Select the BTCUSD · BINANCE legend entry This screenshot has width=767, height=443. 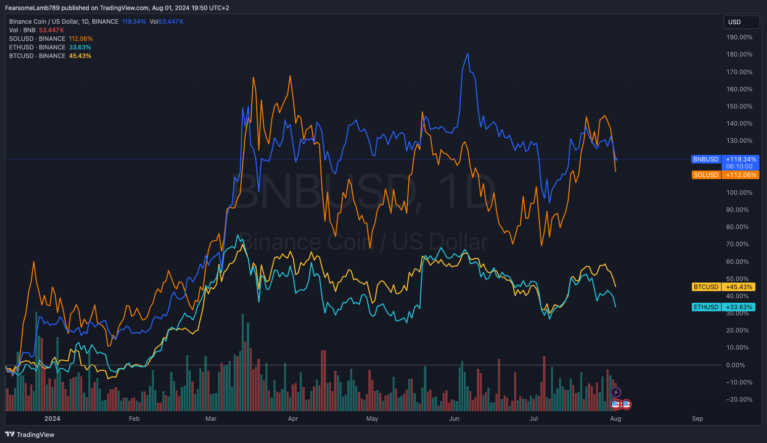click(37, 56)
